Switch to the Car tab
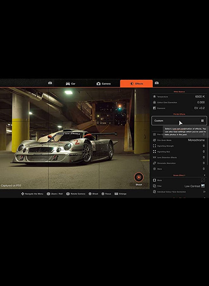The height and width of the screenshot is (286, 209). [x=71, y=84]
